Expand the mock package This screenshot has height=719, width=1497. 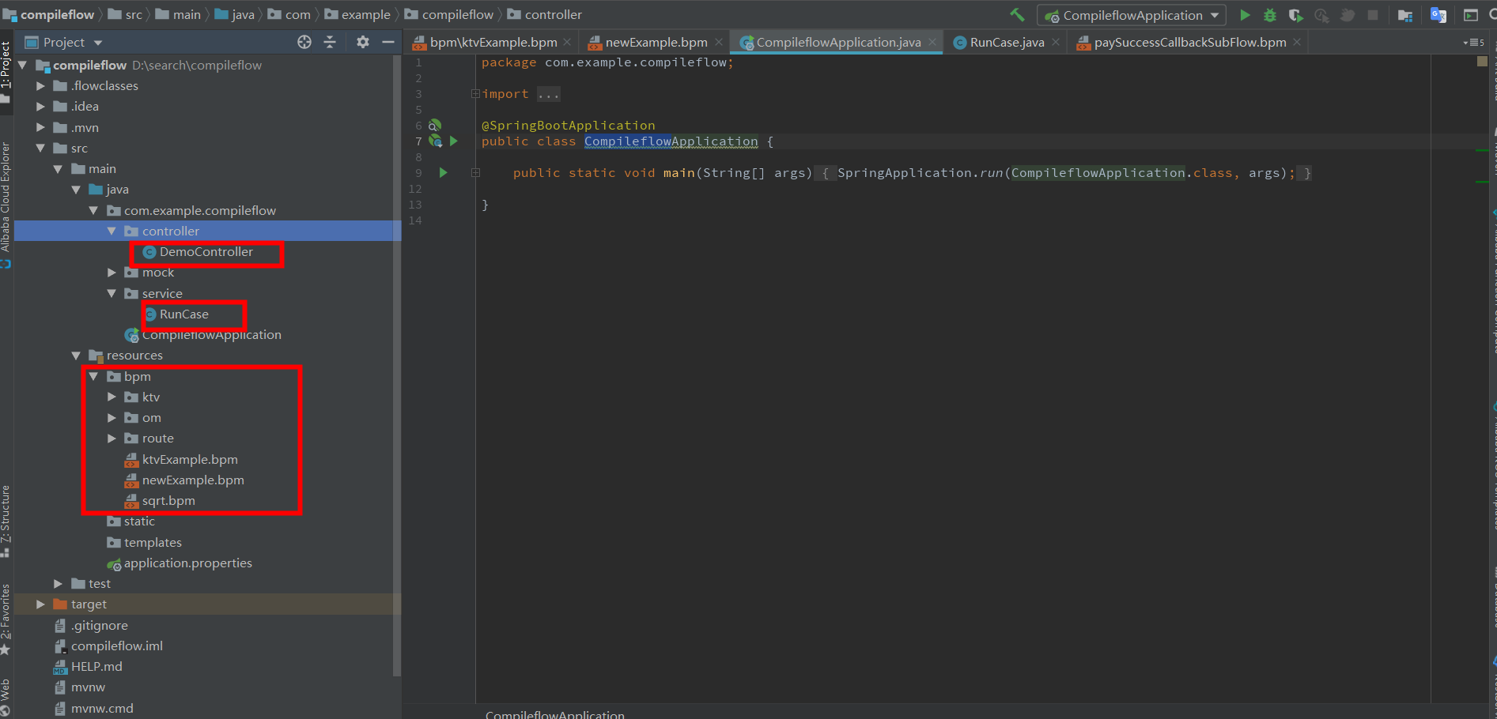coord(112,273)
